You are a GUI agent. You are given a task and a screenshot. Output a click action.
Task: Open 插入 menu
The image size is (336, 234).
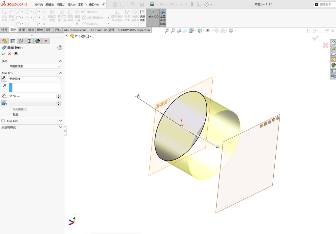point(72,4)
